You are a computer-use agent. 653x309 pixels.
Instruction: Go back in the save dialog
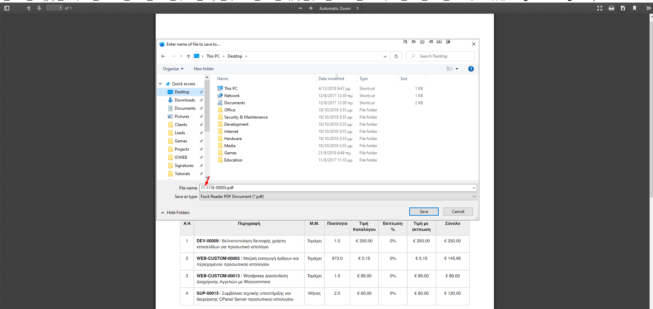tap(163, 56)
